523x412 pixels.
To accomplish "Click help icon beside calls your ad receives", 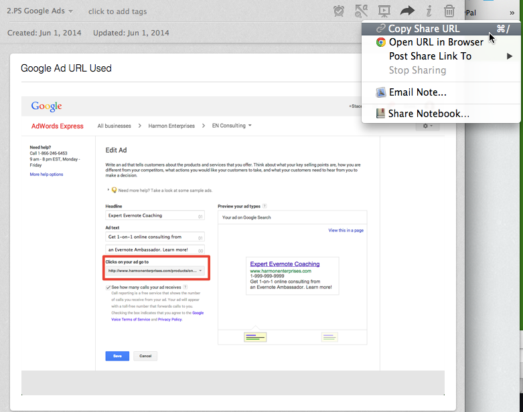I will tap(185, 287).
